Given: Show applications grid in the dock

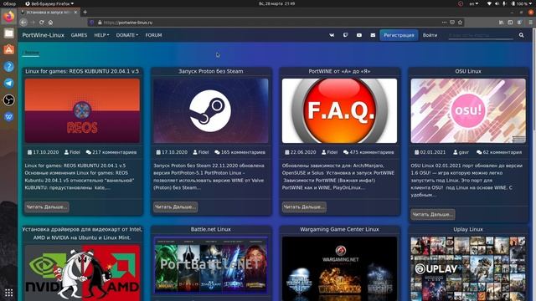Looking at the screenshot, I should [9, 293].
